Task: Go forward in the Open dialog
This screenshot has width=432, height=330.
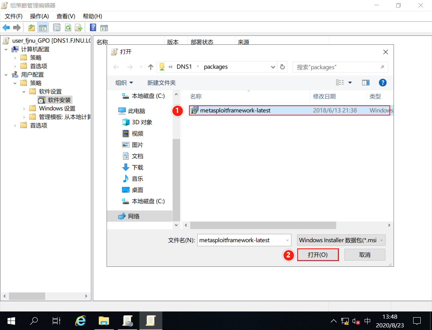Action: click(x=130, y=67)
